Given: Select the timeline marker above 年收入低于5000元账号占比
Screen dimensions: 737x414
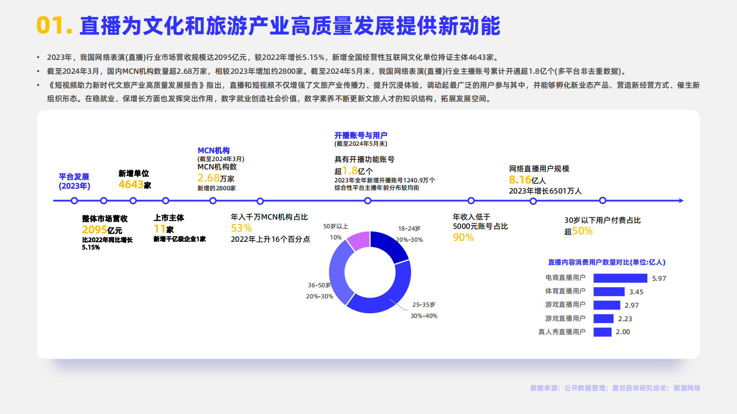Looking at the screenshot, I should (471, 201).
